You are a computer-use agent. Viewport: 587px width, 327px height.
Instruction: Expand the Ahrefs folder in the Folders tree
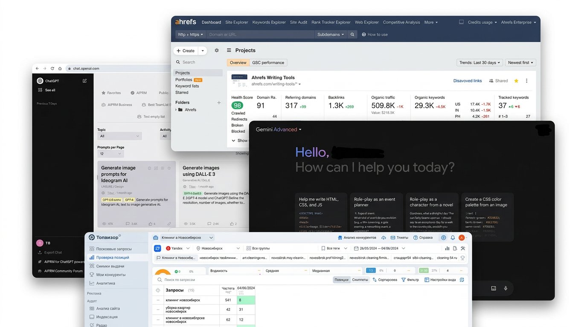click(x=176, y=110)
